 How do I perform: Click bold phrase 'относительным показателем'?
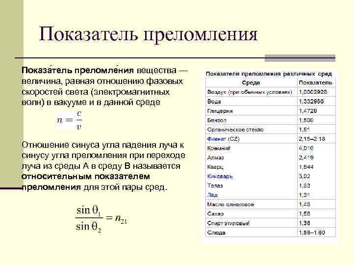(x=86, y=177)
